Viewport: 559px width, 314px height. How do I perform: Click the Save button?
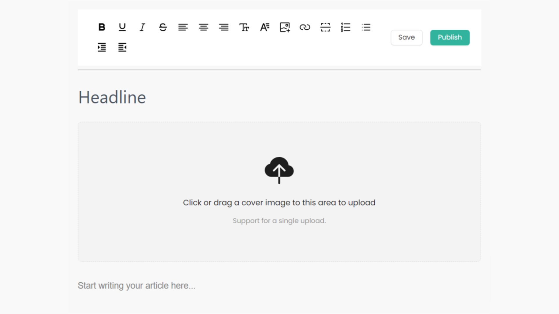(406, 38)
